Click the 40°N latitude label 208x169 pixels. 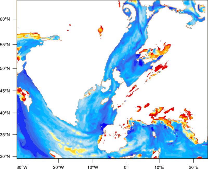click(x=5, y=113)
